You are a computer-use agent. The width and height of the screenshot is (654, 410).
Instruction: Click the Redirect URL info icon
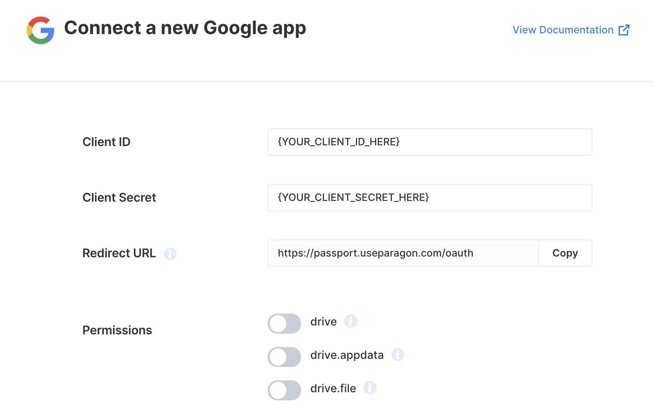tap(170, 254)
